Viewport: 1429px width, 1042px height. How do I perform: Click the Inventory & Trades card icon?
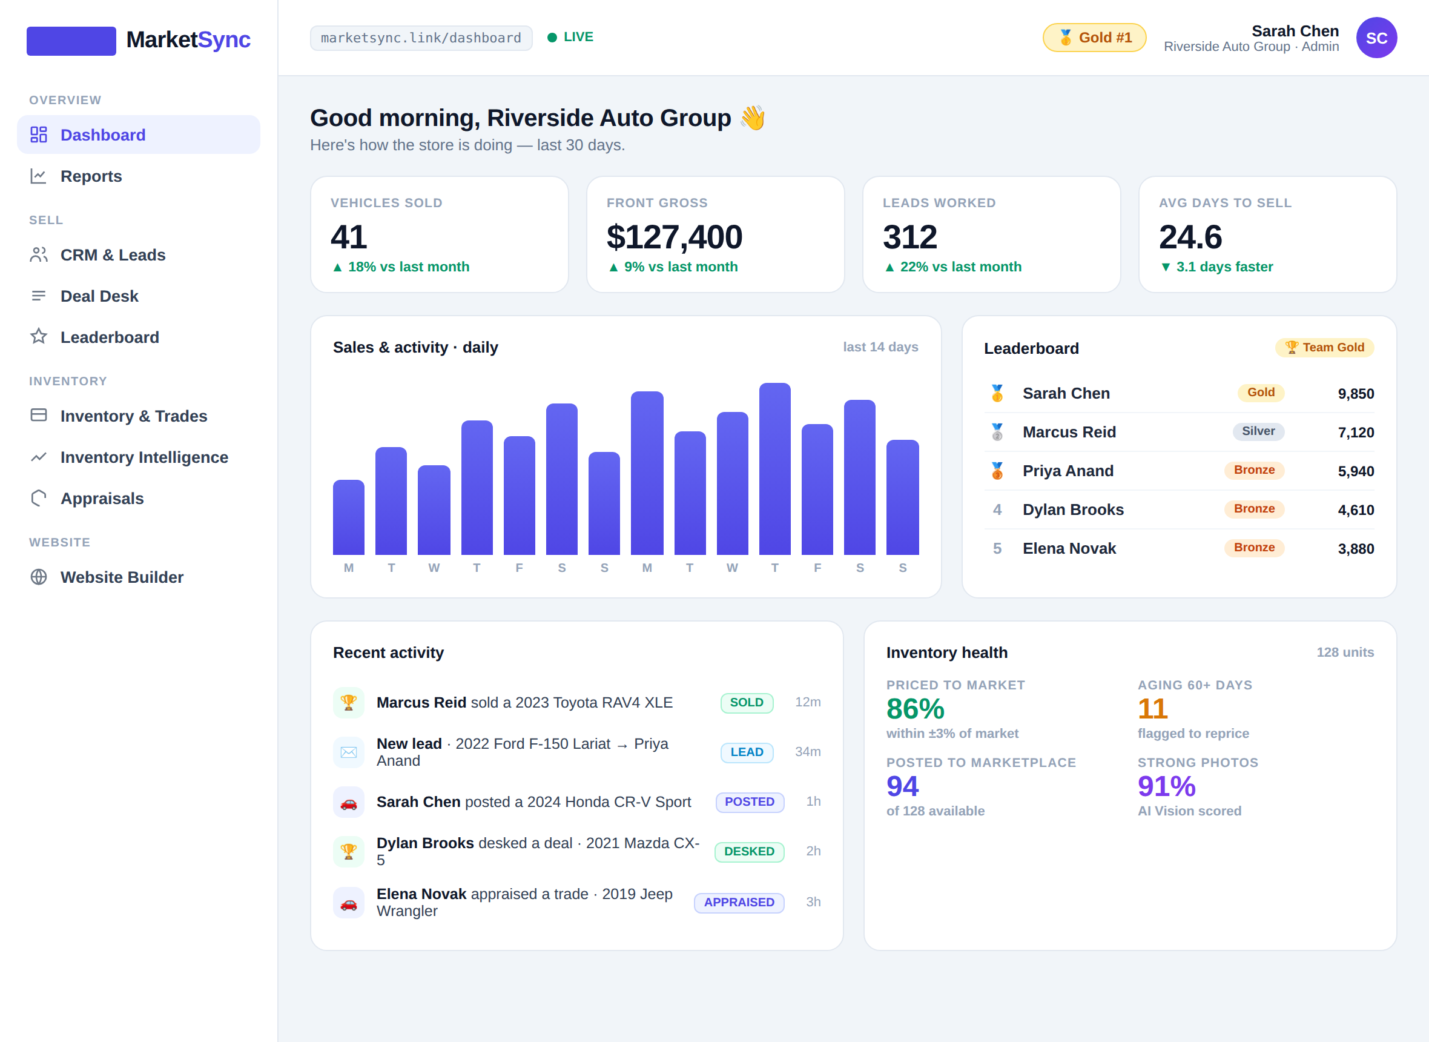tap(39, 416)
